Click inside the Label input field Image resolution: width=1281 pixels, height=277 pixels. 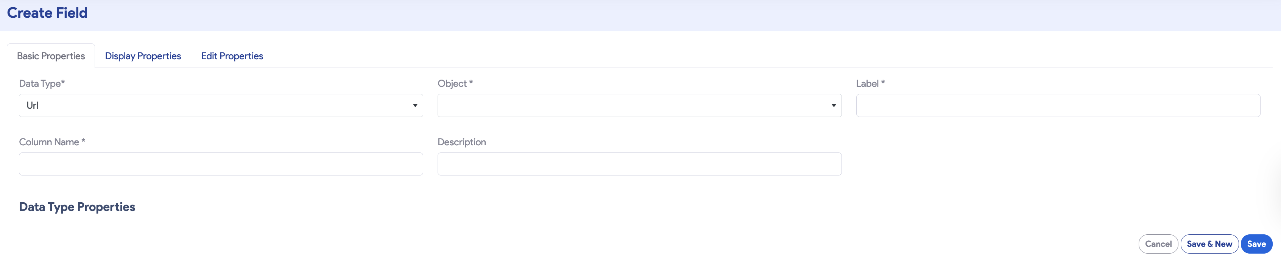(x=1058, y=105)
